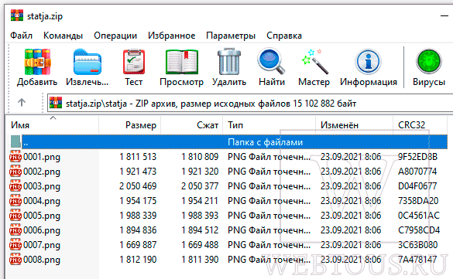Image resolution: width=453 pixels, height=279 pixels.
Task: Open the Параметры menu
Action: [231, 36]
